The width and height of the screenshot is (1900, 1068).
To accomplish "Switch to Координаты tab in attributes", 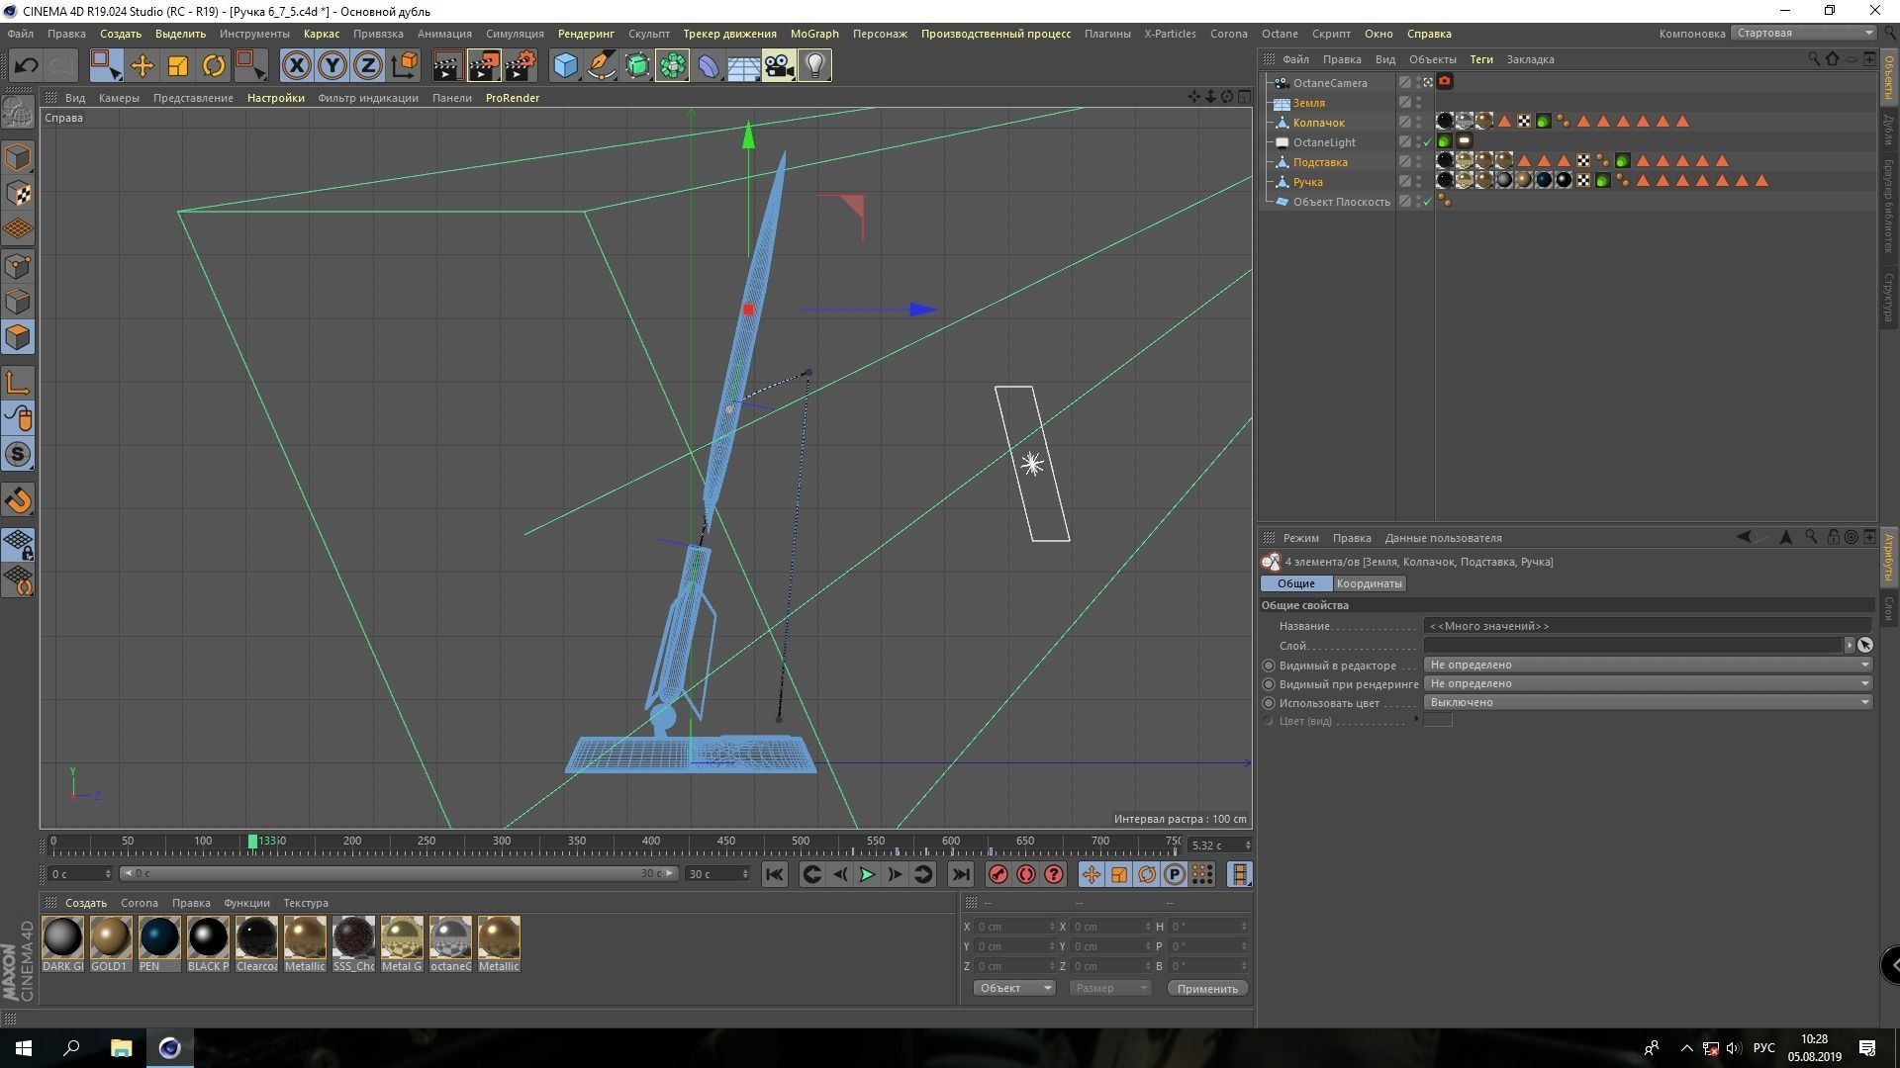I will [1369, 583].
